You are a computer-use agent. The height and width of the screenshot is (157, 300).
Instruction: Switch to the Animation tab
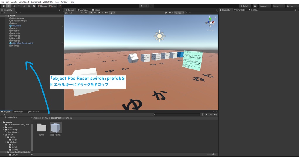click(33, 112)
